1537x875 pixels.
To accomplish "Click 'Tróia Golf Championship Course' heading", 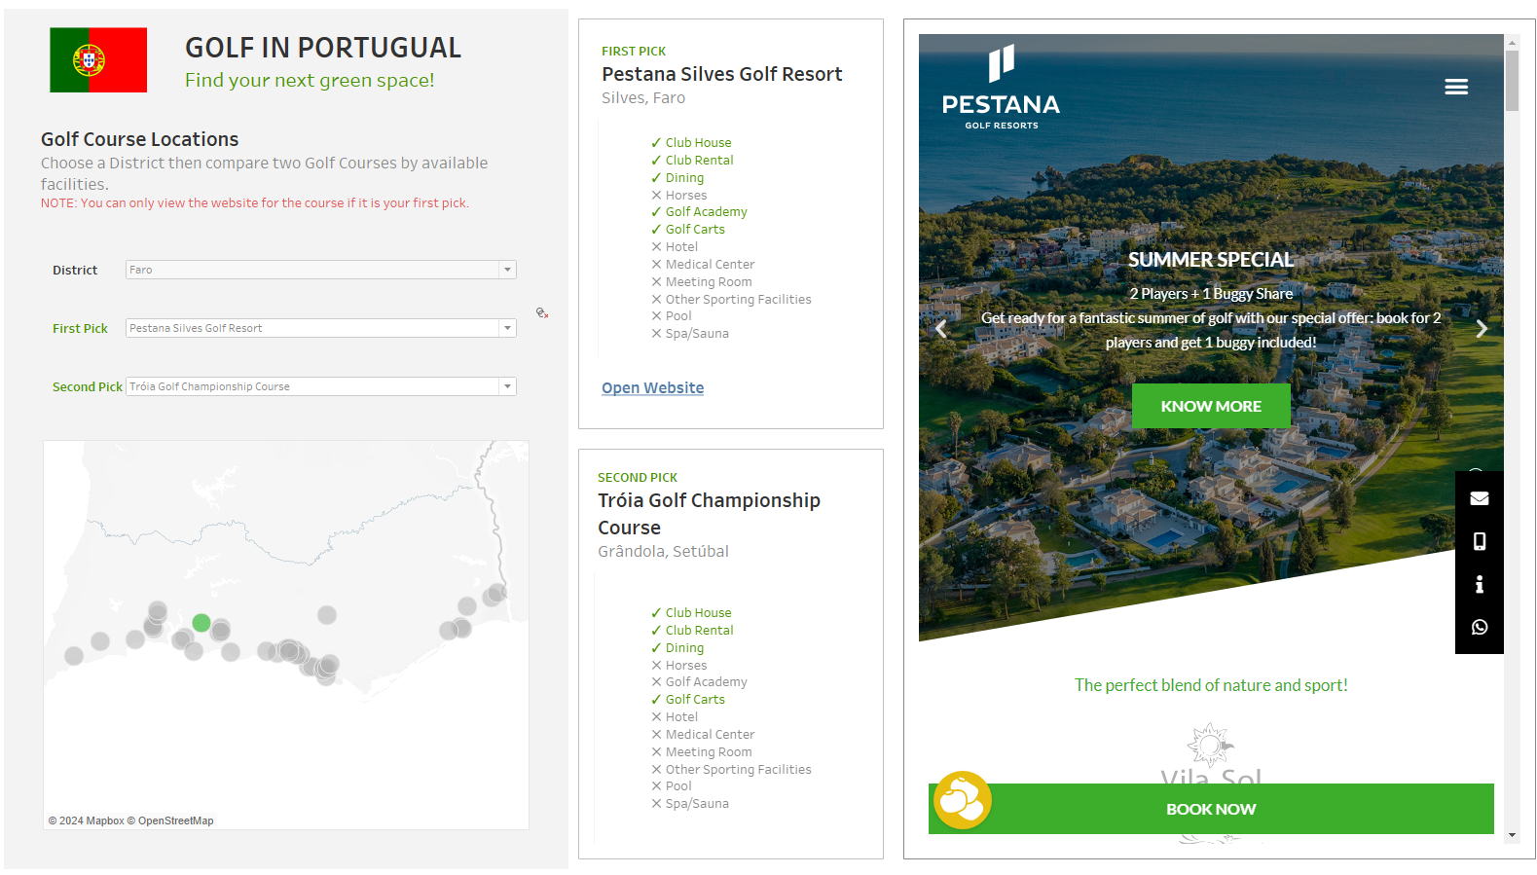I will 709,514.
